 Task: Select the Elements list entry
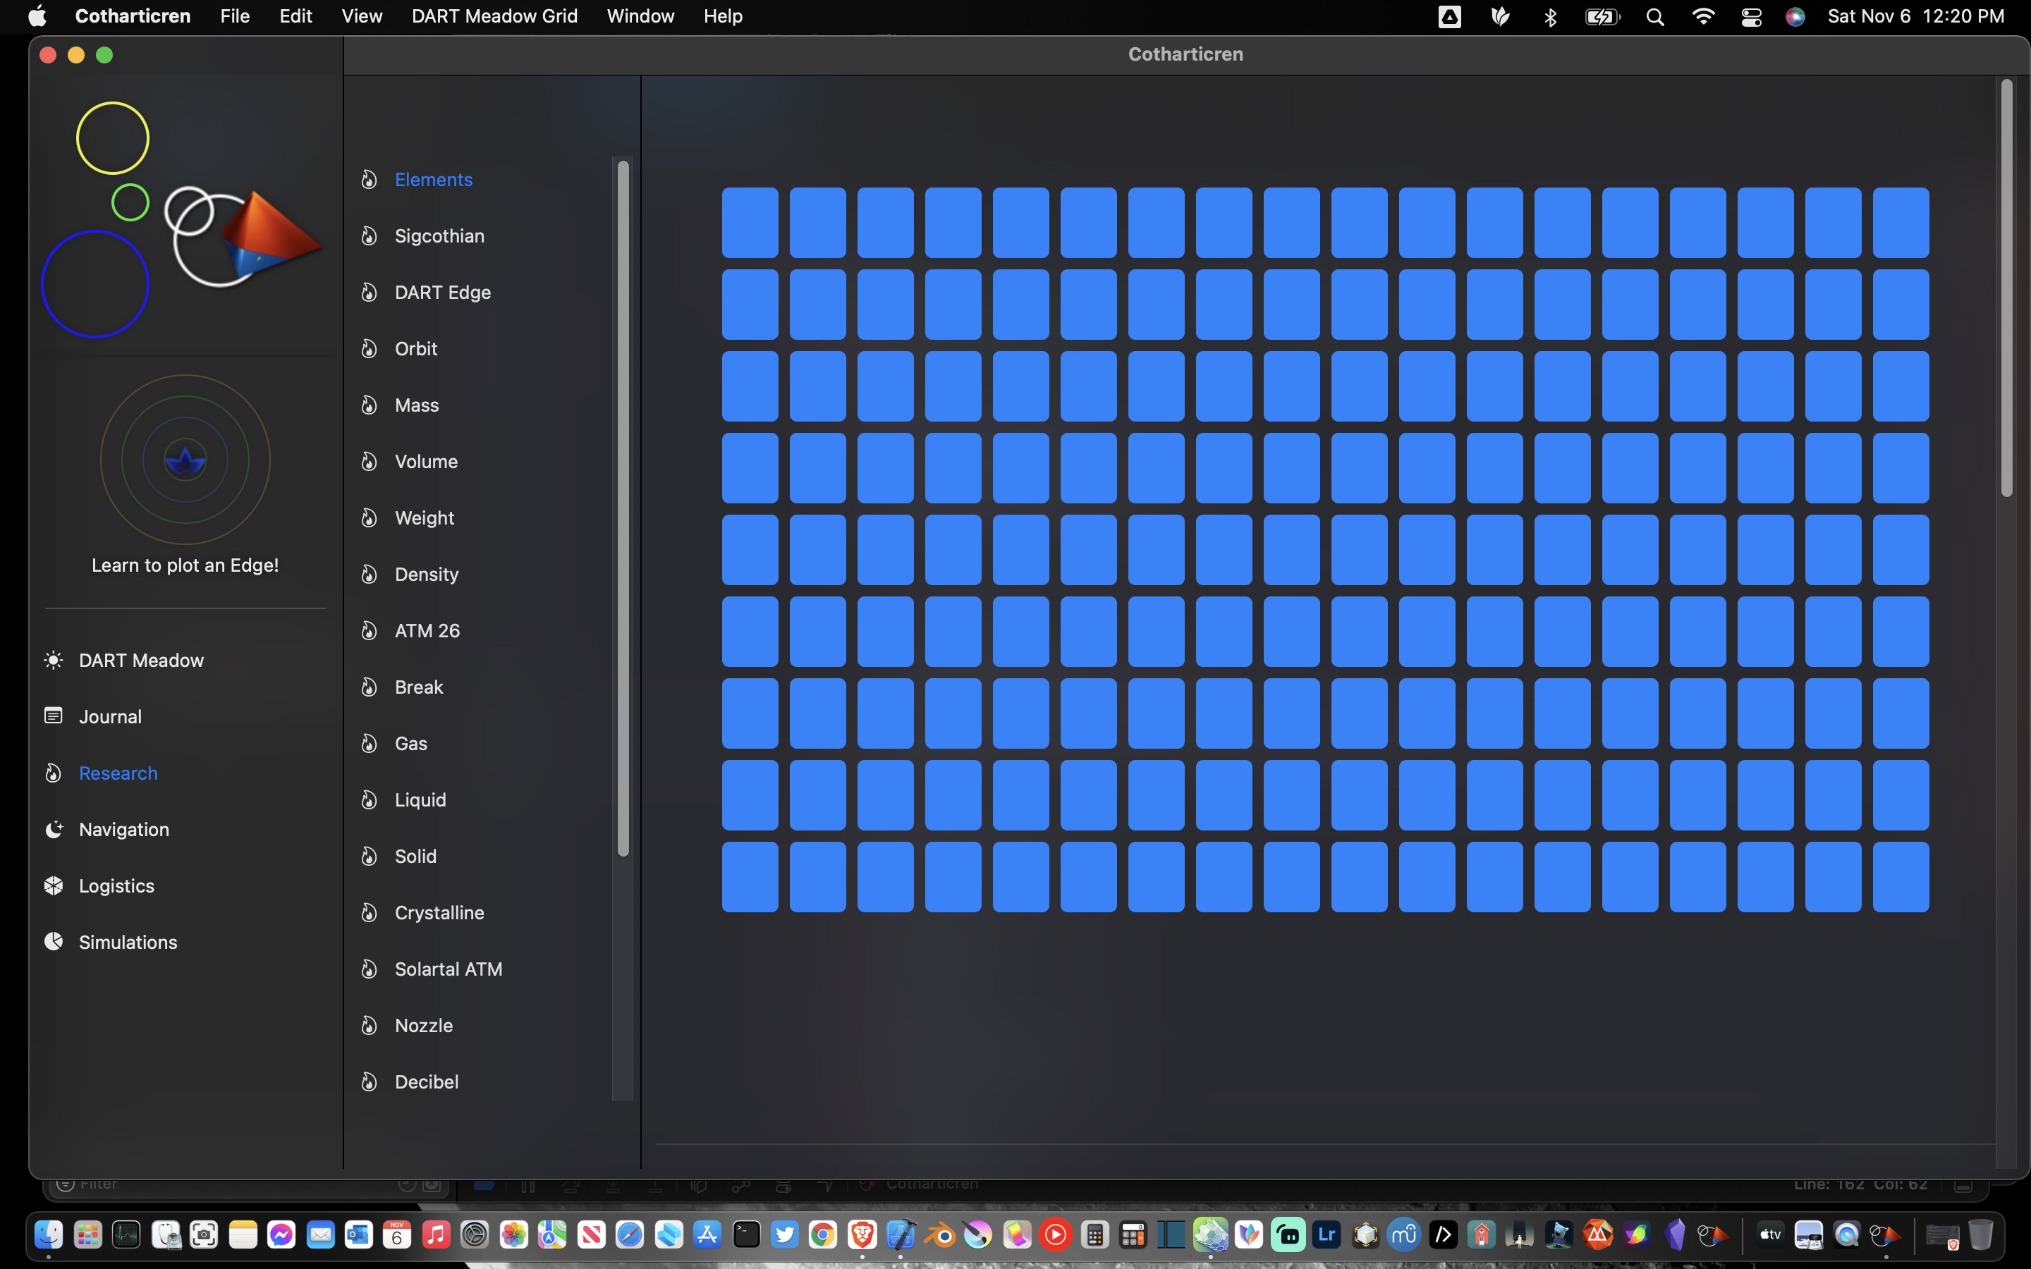(433, 180)
